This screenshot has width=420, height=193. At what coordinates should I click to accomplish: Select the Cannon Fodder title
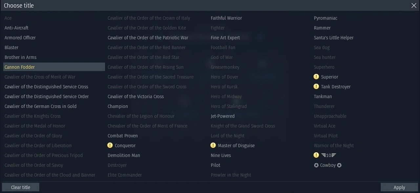(x=20, y=67)
